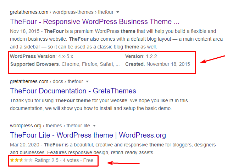
Task: Click 'Created: November 18, 2015' snippet
Action: point(157,64)
